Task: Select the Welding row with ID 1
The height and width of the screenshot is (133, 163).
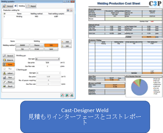Action: (x=38, y=17)
